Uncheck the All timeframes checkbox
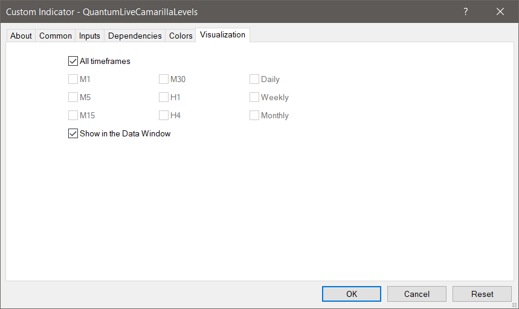 (x=73, y=61)
